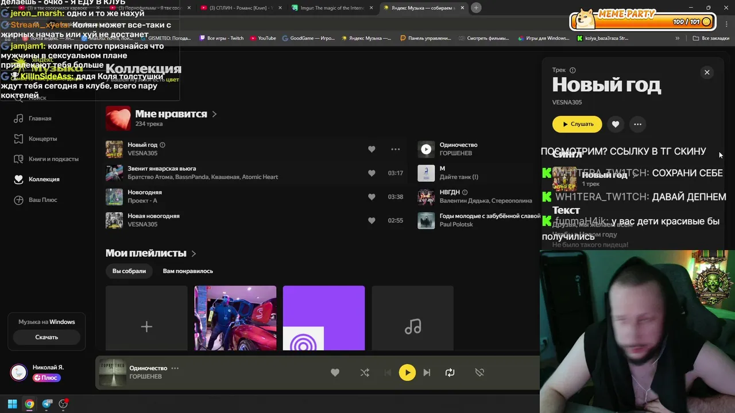
Task: Switch to the Вам понравилось tab
Action: pos(188,271)
